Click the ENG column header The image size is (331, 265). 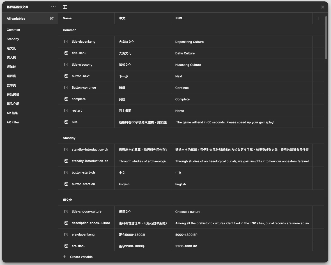tap(179, 18)
